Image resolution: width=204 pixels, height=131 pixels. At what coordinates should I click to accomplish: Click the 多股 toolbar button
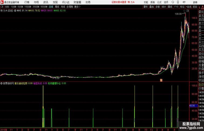158,7
